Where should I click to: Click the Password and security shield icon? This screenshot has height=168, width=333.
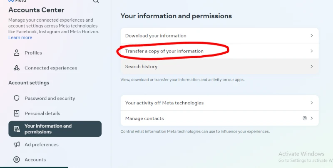point(17,98)
